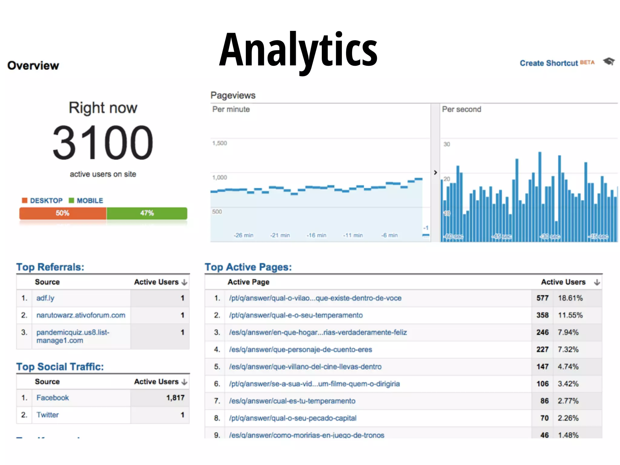Screen dimensions: 620x465
Task: Open the adf.ly referral source
Action: pyautogui.click(x=45, y=298)
